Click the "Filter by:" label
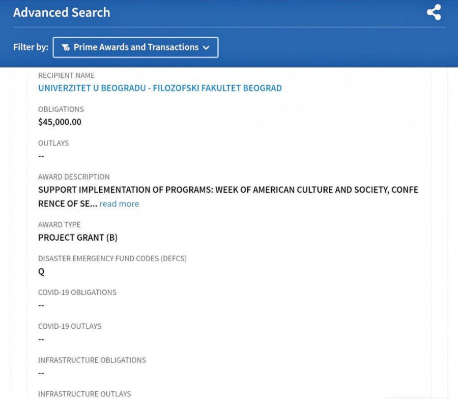The image size is (458, 399). [31, 47]
